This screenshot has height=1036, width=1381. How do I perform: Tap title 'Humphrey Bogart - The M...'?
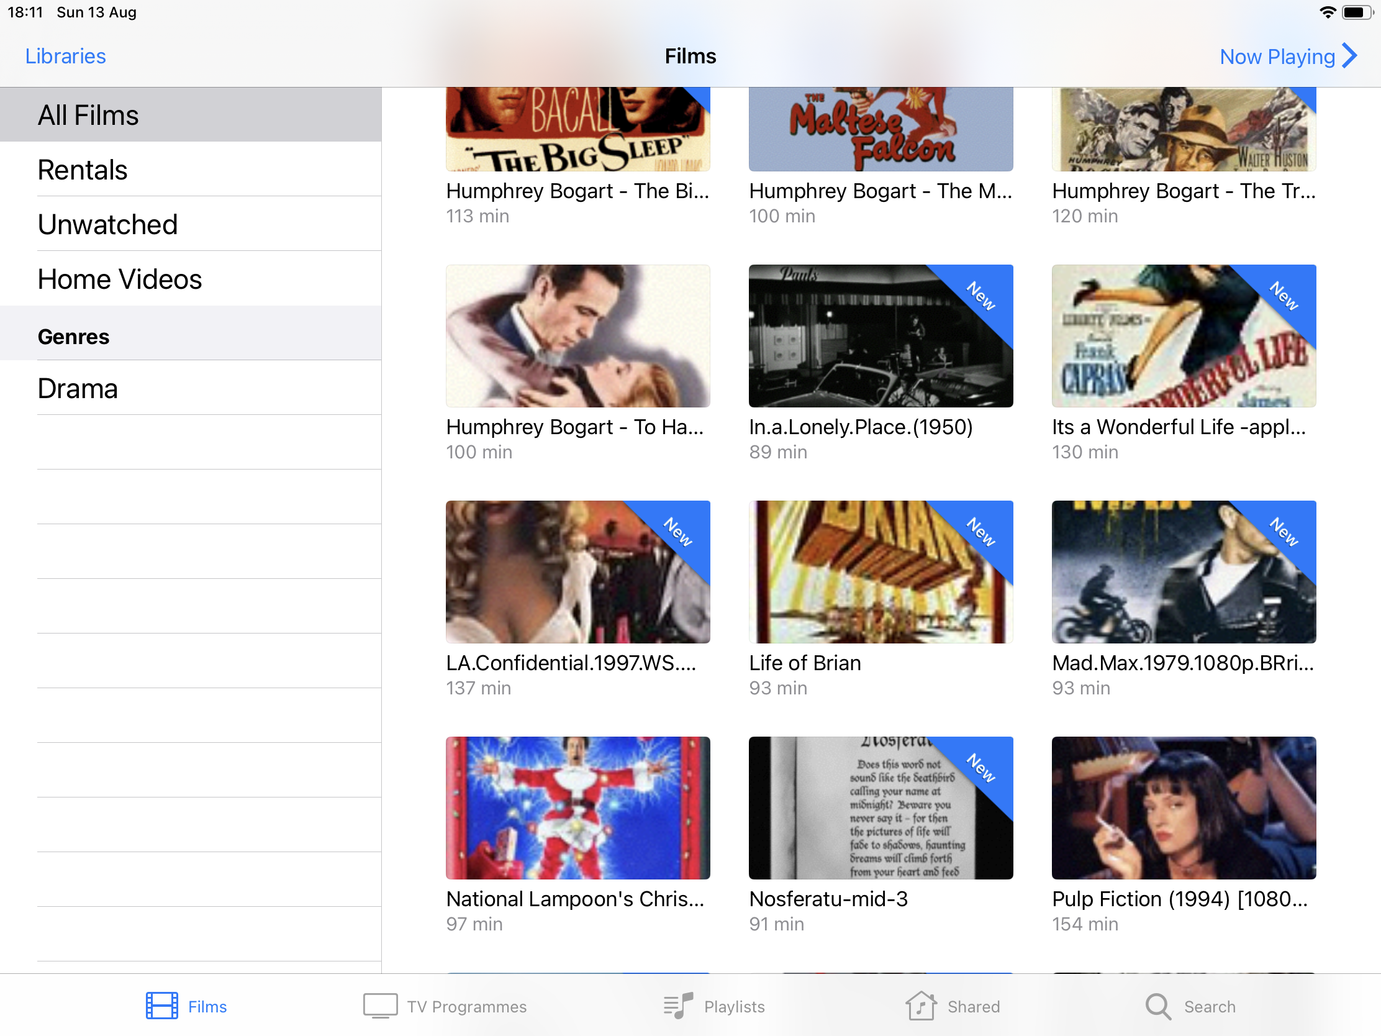pos(881,191)
